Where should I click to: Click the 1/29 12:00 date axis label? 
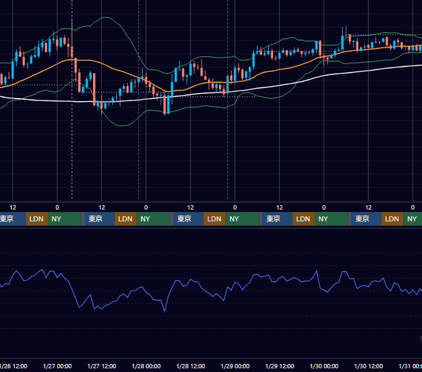tap(280, 366)
